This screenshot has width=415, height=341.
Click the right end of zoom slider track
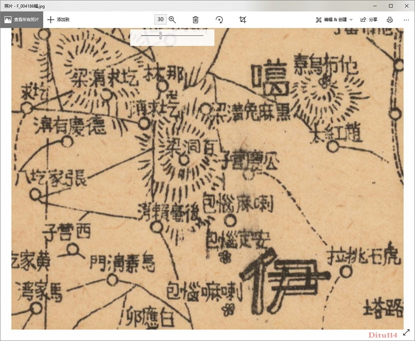(202, 36)
